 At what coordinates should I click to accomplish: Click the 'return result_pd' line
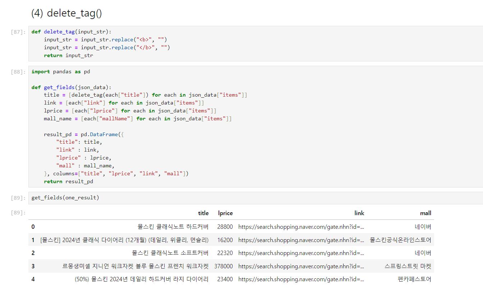pyautogui.click(x=69, y=182)
